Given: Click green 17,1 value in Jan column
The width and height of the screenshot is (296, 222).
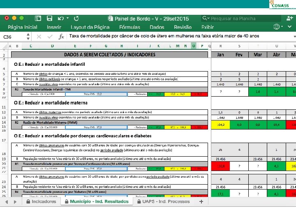Looking at the screenshot, I should 220,194.
